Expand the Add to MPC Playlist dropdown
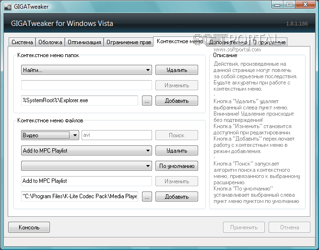The height and width of the screenshot is (250, 319). pos(86,151)
